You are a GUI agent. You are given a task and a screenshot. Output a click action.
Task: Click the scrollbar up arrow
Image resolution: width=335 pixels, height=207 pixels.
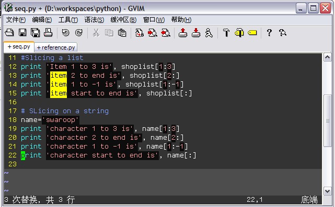tap(328, 57)
